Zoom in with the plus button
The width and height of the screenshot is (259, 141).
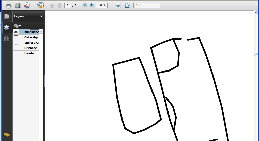pyautogui.click(x=92, y=5)
